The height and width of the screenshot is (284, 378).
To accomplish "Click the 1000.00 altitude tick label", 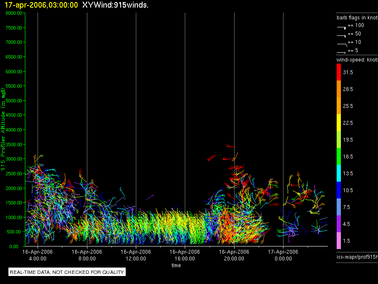I will (14, 217).
